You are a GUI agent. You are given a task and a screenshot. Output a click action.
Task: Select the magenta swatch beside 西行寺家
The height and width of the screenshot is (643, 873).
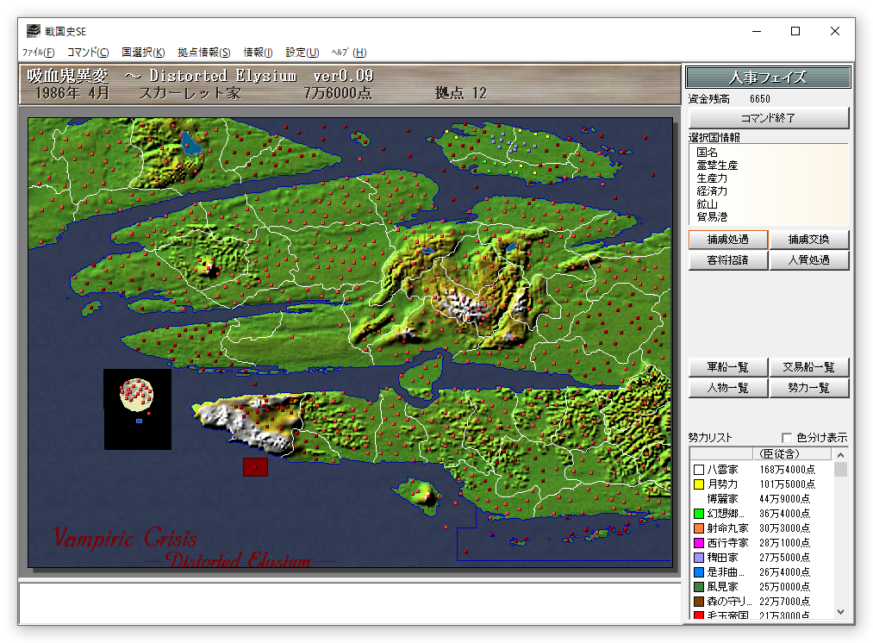click(x=699, y=543)
